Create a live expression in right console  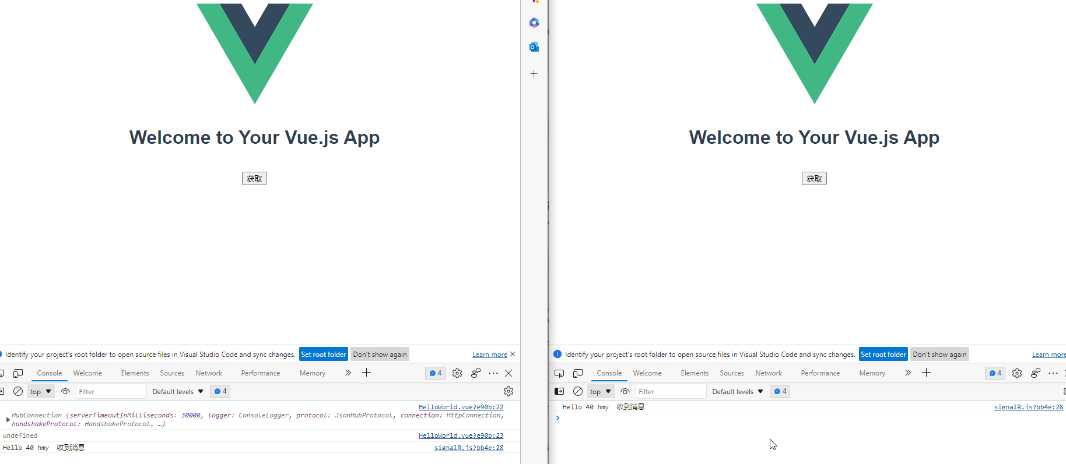tap(625, 391)
